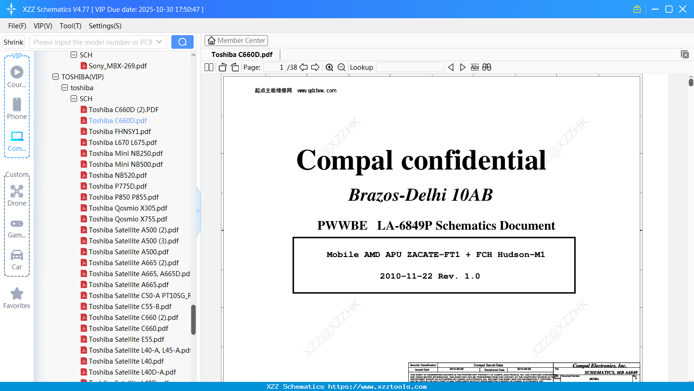This screenshot has height=391, width=694.
Task: Open the Favorites star
Action: 17,298
